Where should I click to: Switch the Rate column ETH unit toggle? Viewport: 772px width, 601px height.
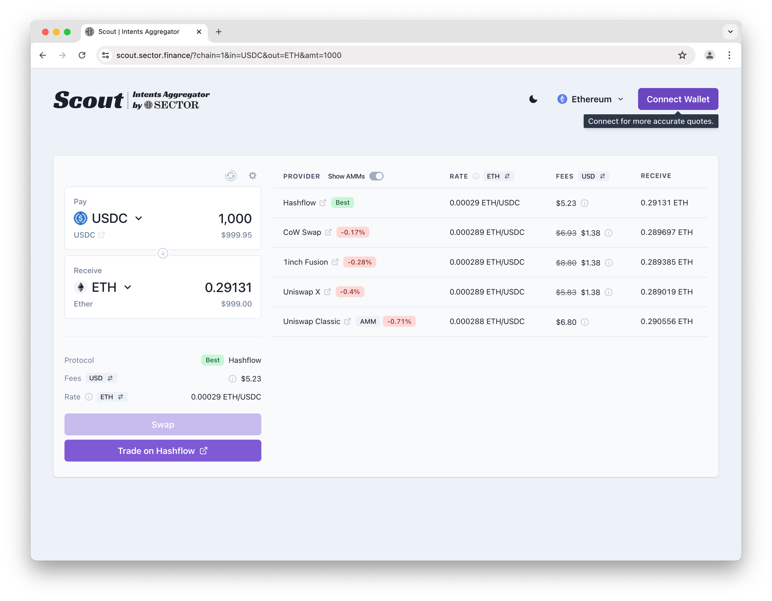(x=498, y=176)
